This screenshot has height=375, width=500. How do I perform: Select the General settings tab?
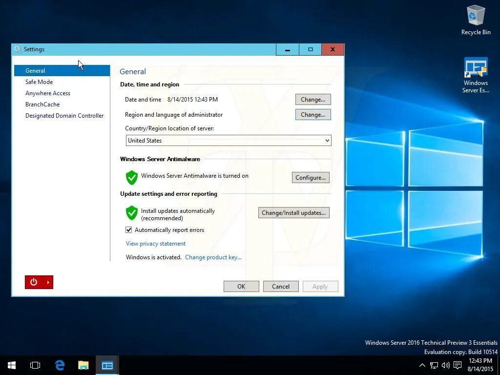62,70
